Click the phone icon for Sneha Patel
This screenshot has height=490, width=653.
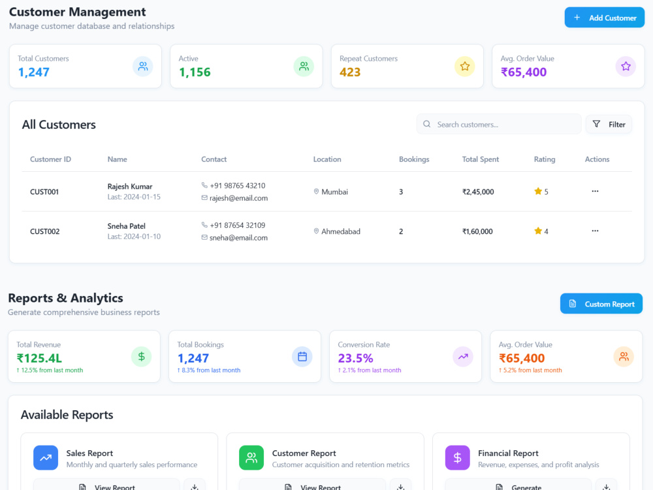[x=204, y=225]
